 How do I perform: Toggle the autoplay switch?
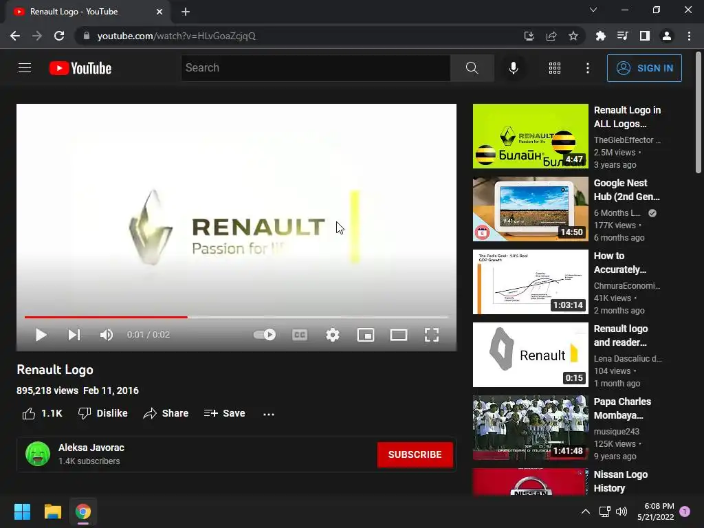click(265, 335)
